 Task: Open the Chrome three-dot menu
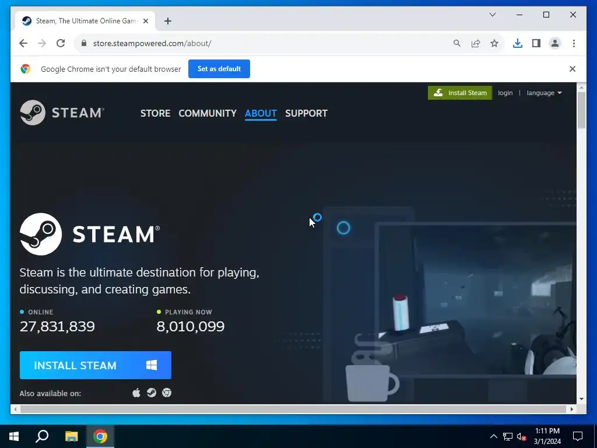574,43
